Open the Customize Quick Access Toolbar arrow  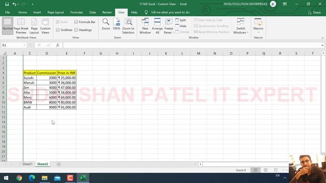click(33, 5)
